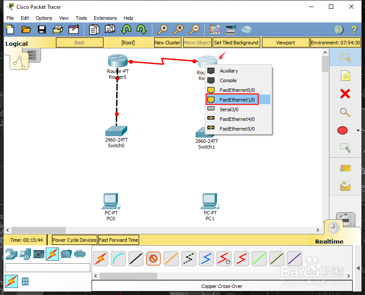The width and height of the screenshot is (365, 295).
Task: Reset zoom with R magnifier
Action: coord(178,29)
